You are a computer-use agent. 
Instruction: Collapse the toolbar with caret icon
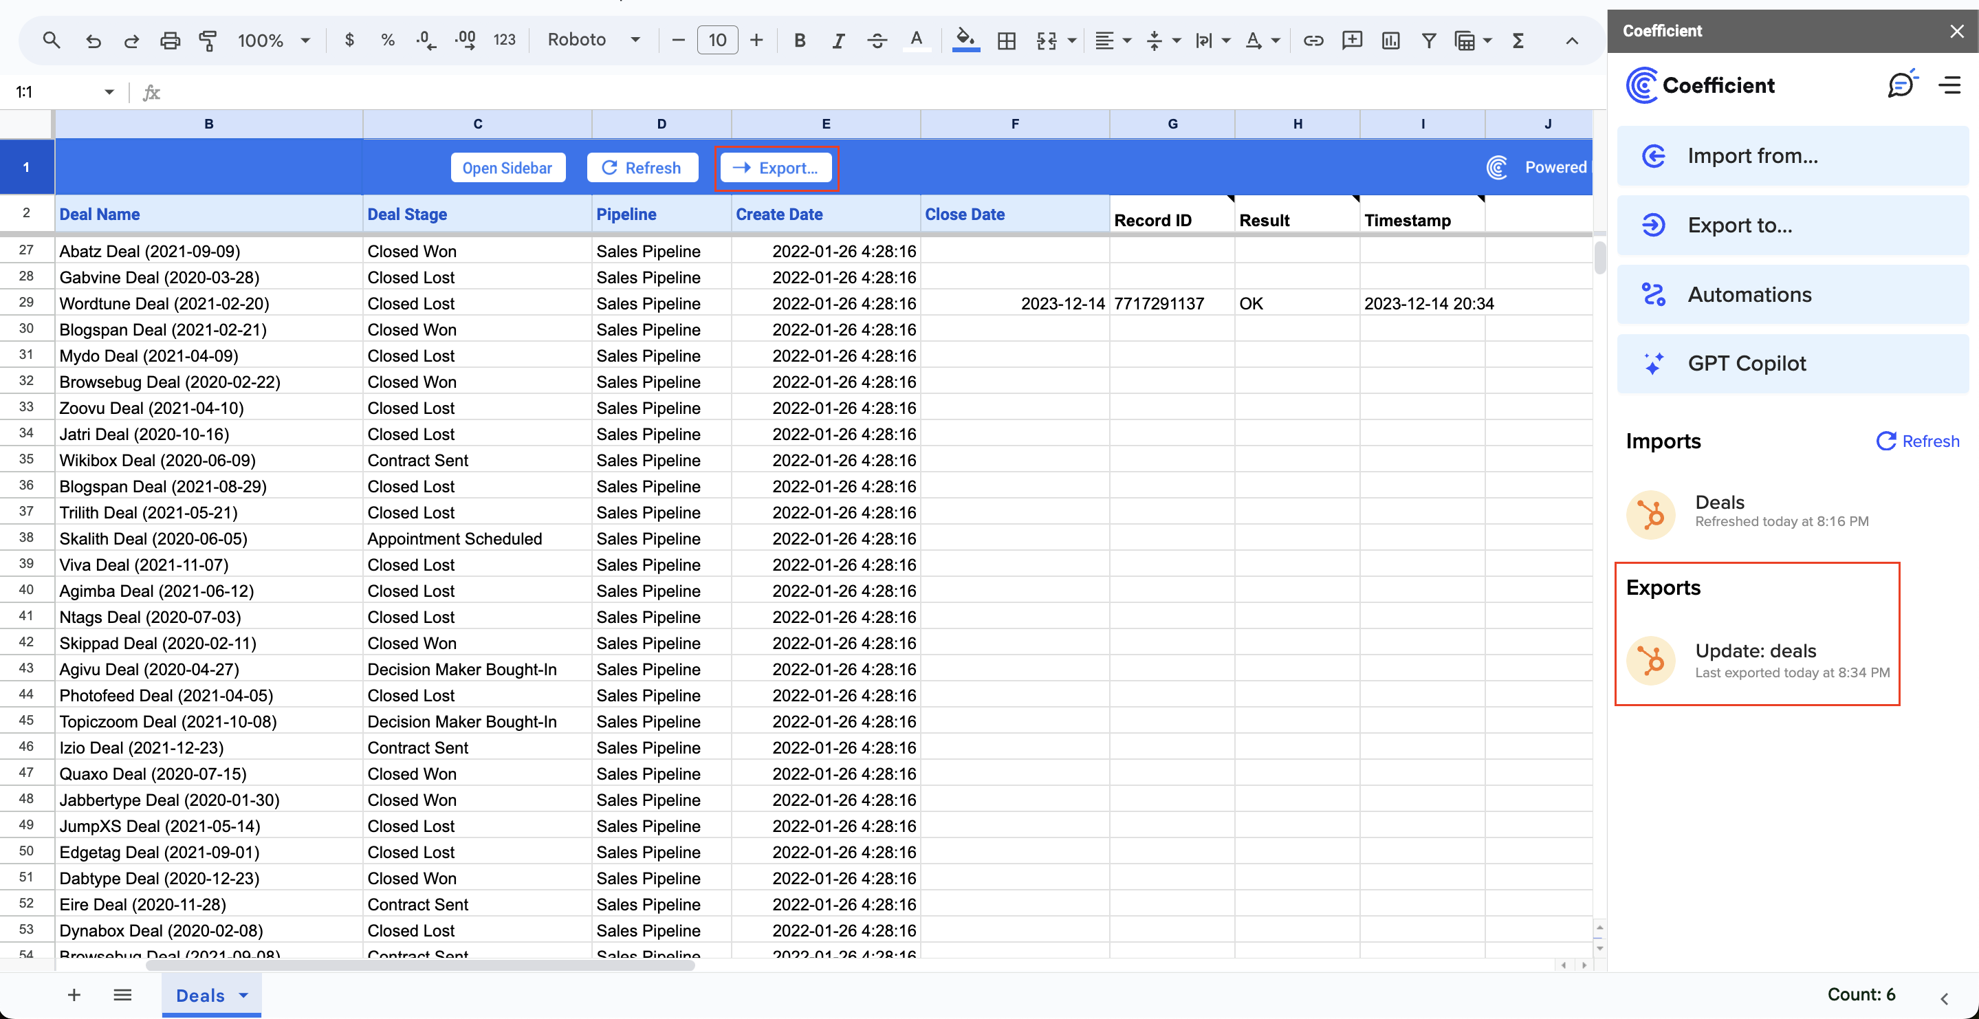pos(1572,40)
